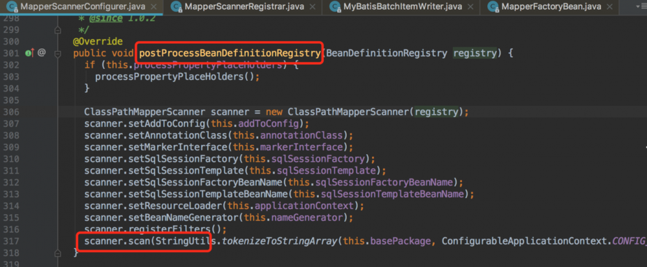Open the MapperScannerRegistrar.java tab
Screen dimensions: 647x267
pos(243,6)
